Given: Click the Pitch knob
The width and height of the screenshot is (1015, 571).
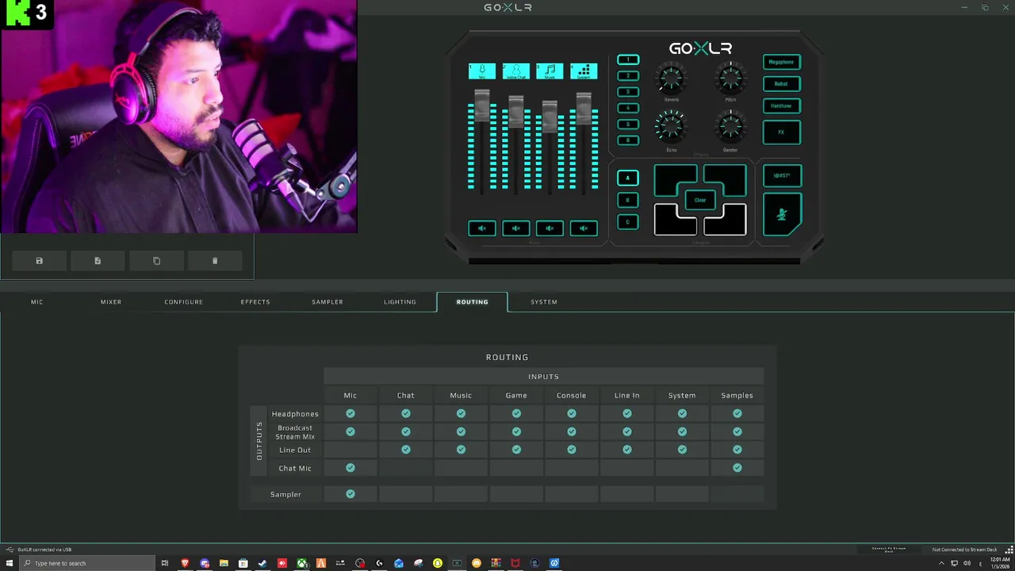Looking at the screenshot, I should [x=730, y=79].
